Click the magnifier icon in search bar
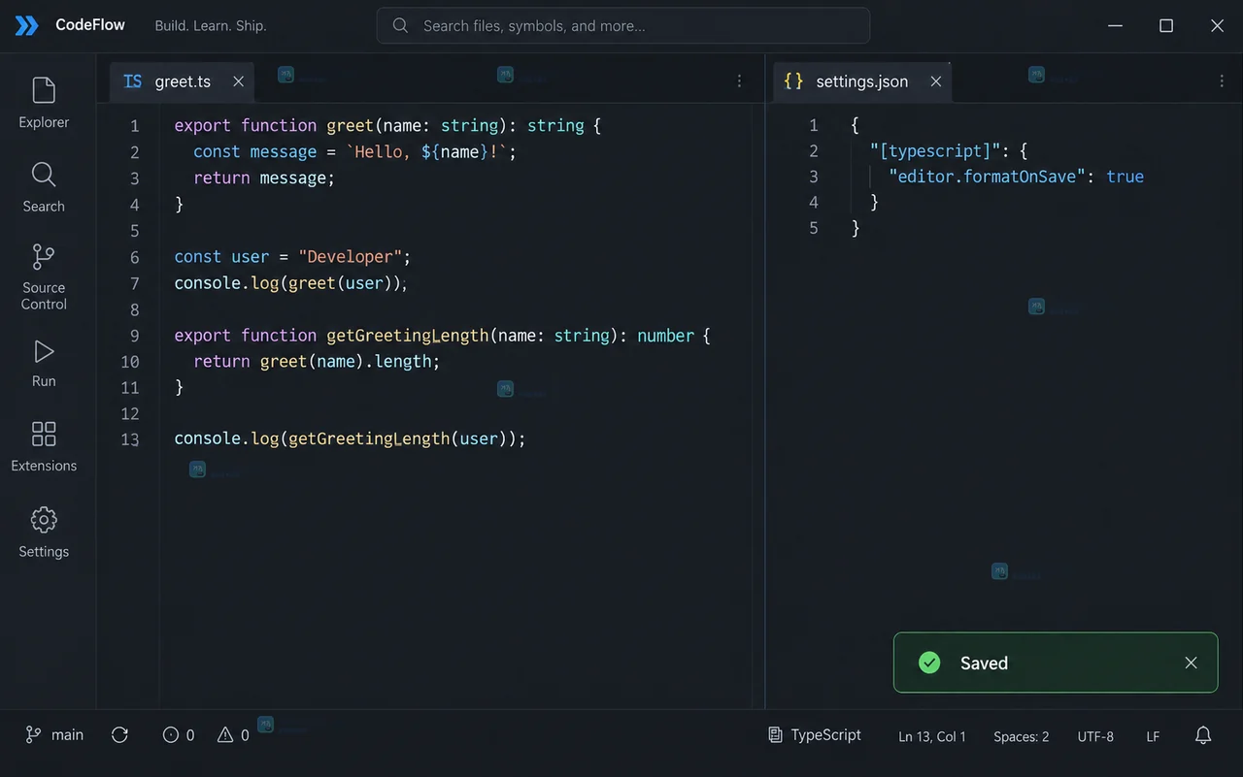Image resolution: width=1243 pixels, height=777 pixels. click(400, 26)
